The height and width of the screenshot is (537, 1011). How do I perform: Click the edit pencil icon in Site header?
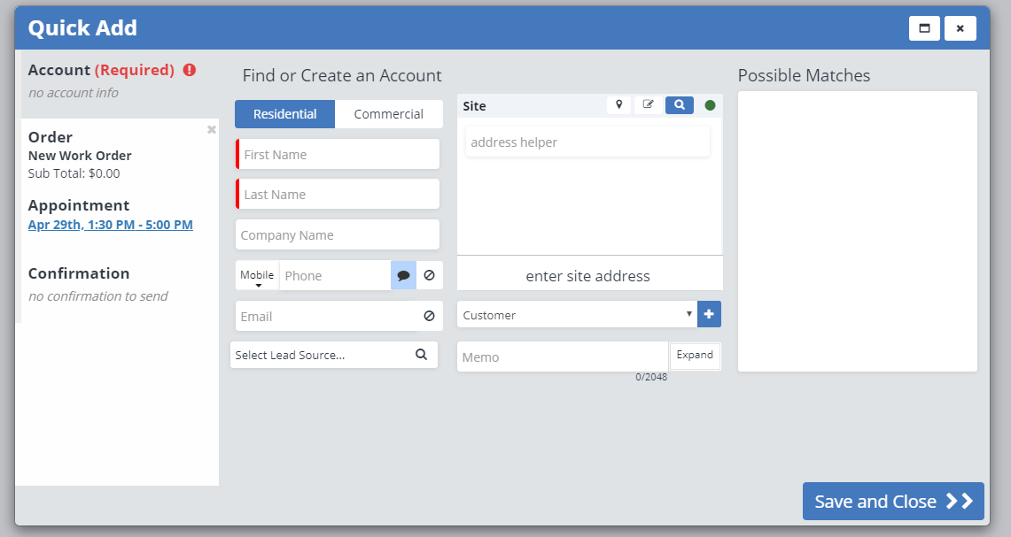click(648, 105)
